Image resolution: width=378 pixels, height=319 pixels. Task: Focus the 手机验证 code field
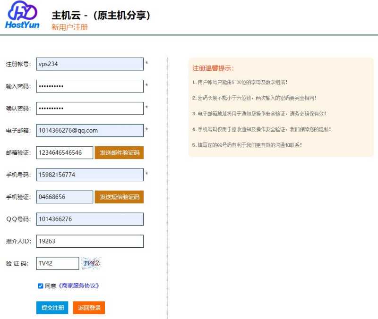point(65,197)
